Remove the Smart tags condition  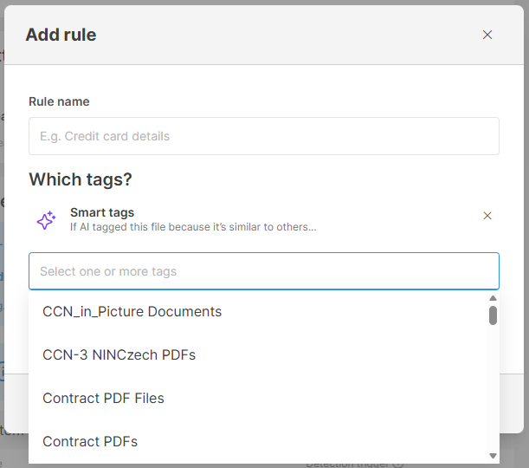click(487, 216)
